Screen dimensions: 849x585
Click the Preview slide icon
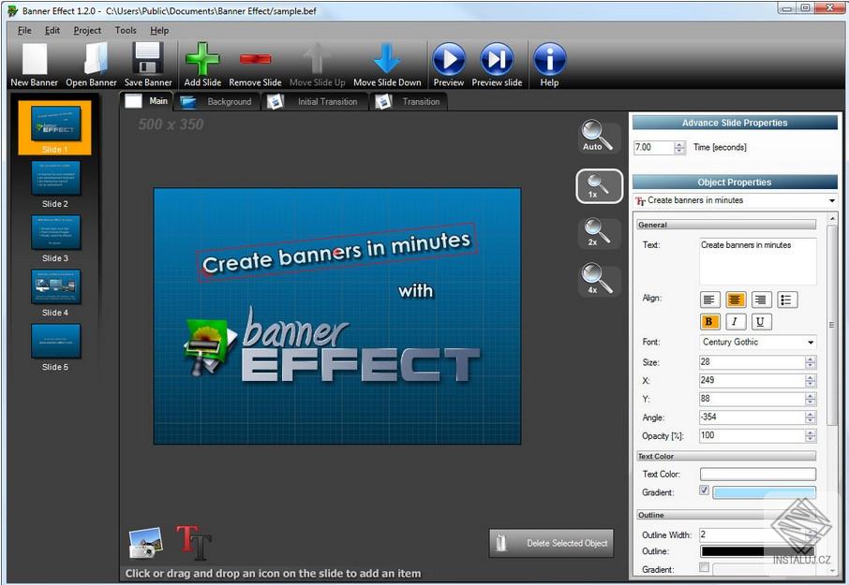pyautogui.click(x=497, y=59)
